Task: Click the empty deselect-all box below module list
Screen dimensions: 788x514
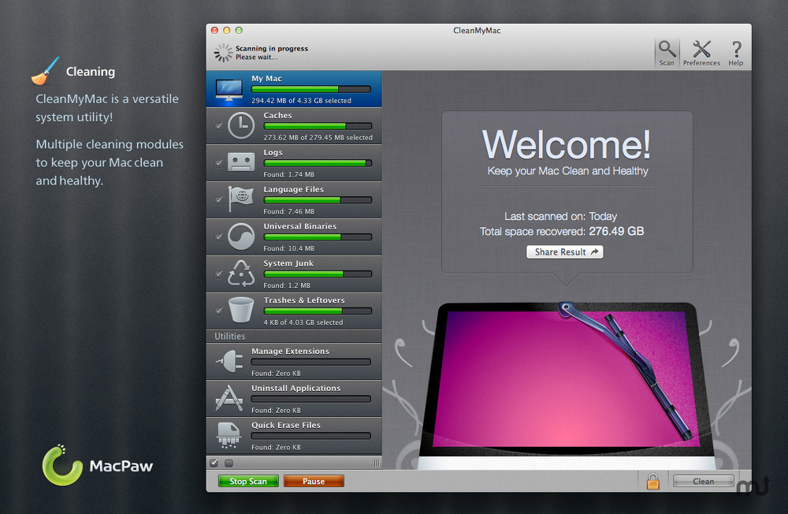Action: [x=229, y=463]
